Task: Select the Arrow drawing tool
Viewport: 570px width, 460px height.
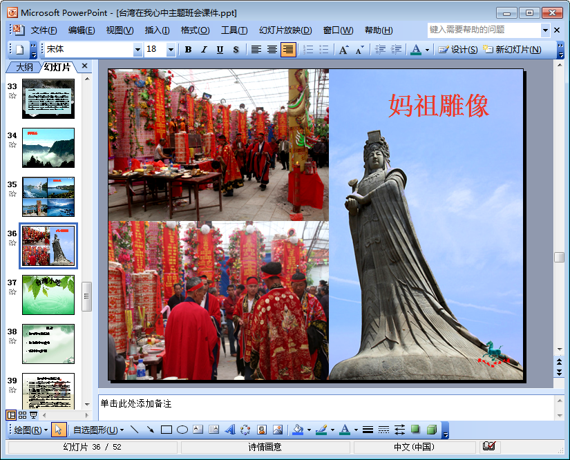Action: coord(150,430)
